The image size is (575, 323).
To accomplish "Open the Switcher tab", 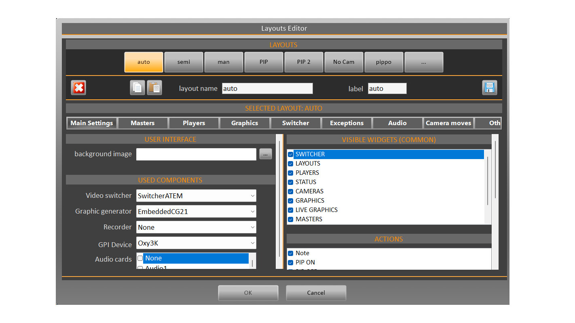I will [296, 123].
